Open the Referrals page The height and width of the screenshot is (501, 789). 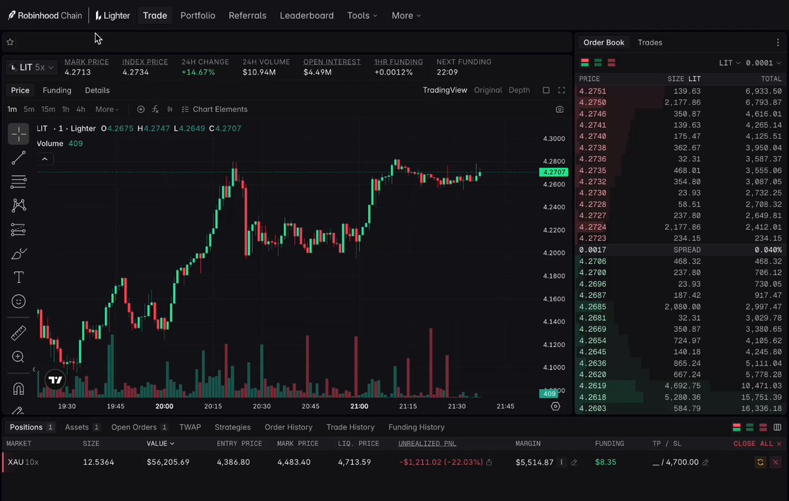247,16
